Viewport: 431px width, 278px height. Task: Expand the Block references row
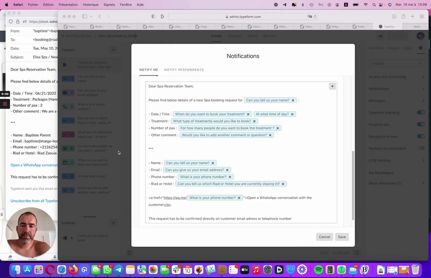(396, 184)
